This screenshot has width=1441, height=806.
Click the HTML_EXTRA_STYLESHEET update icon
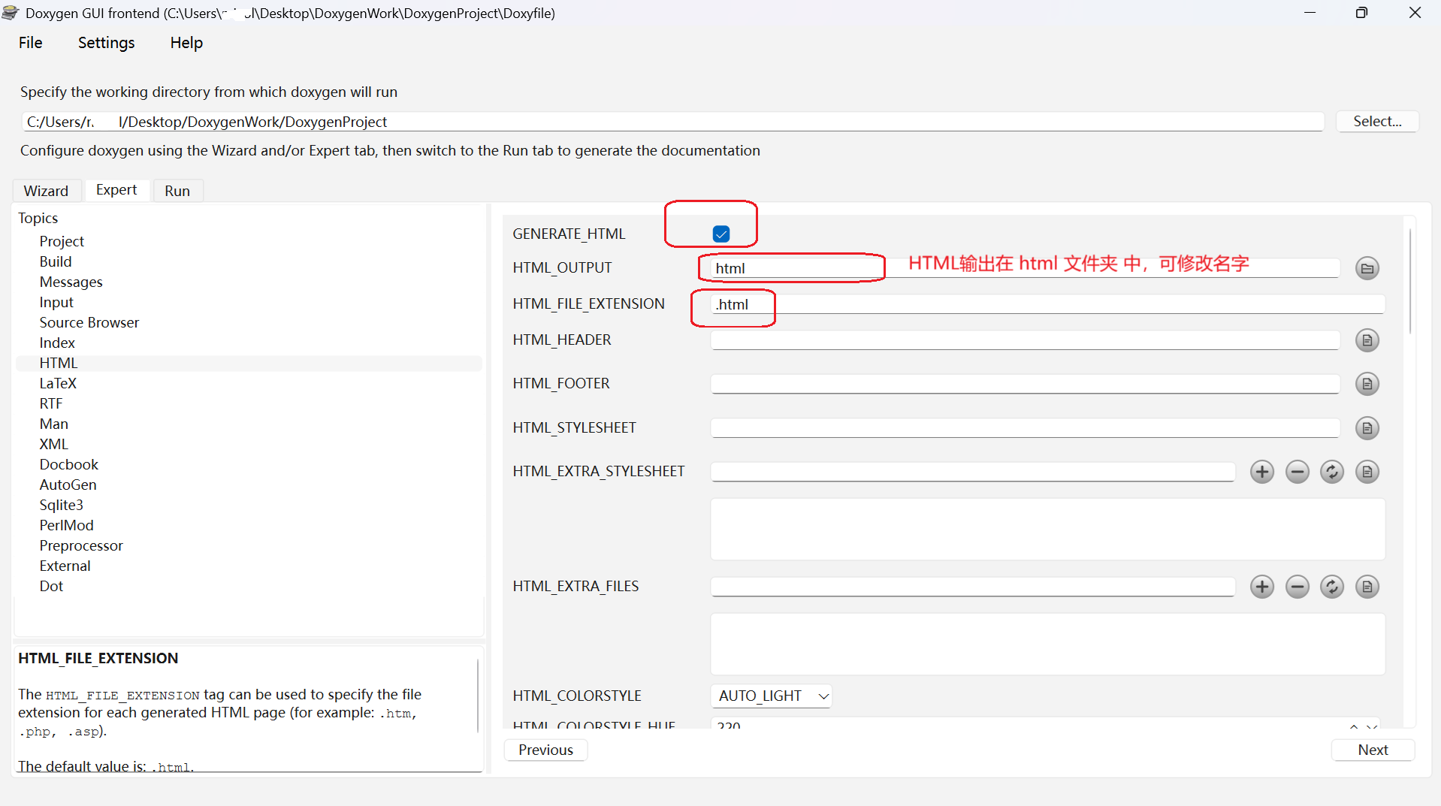coord(1331,472)
